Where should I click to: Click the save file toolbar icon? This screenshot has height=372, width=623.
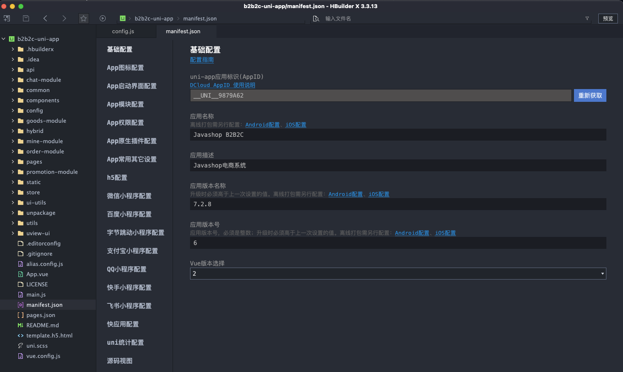coord(26,18)
